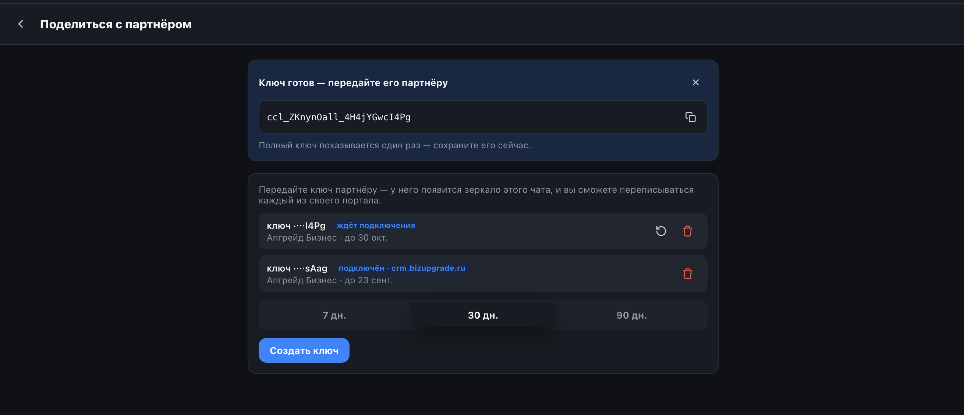Screen dimensions: 964x415
Task: Click the 'Ключ готов' banner heading
Action: pyautogui.click(x=353, y=83)
